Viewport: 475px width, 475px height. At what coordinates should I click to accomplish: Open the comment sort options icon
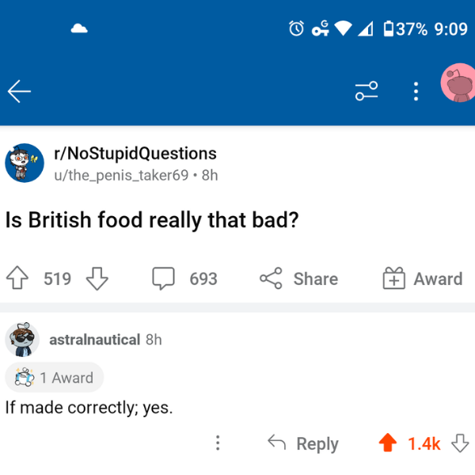click(367, 90)
